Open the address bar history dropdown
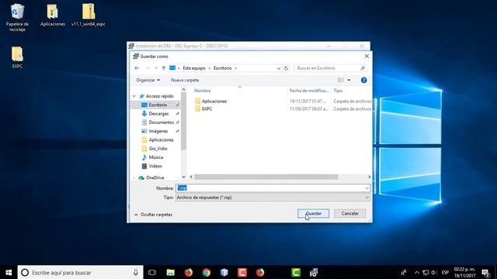This screenshot has width=497, height=279. click(278, 68)
